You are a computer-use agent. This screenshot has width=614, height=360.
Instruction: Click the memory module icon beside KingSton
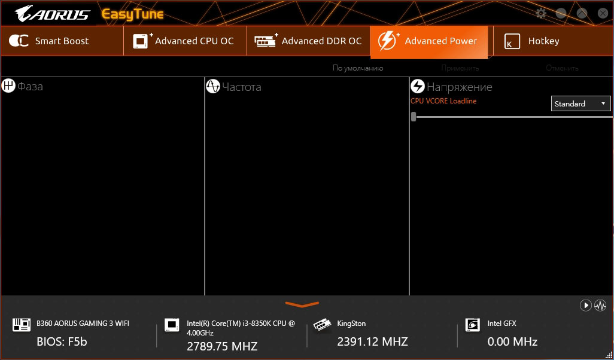tap(323, 325)
